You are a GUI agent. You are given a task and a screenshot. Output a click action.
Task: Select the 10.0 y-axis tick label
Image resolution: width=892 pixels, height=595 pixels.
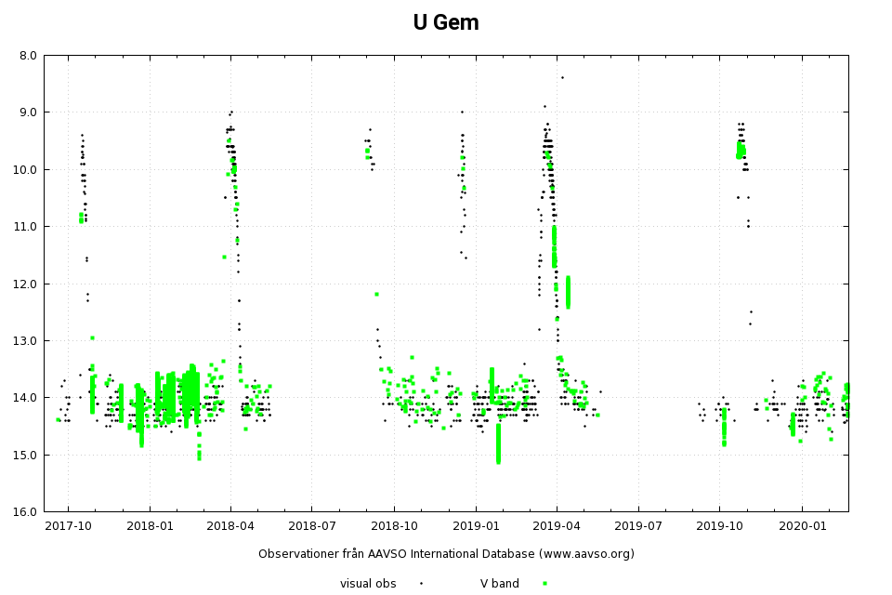28,169
